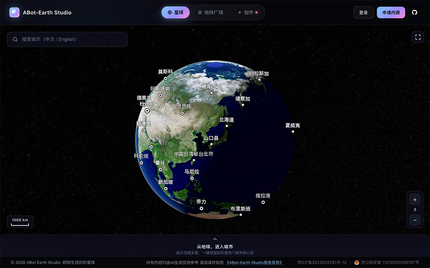This screenshot has width=430, height=268.
Task: Select the 马尼拉 city marker
Action: (192, 178)
